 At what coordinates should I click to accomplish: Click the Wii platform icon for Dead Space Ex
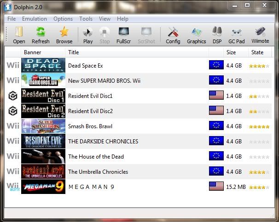click(x=13, y=65)
